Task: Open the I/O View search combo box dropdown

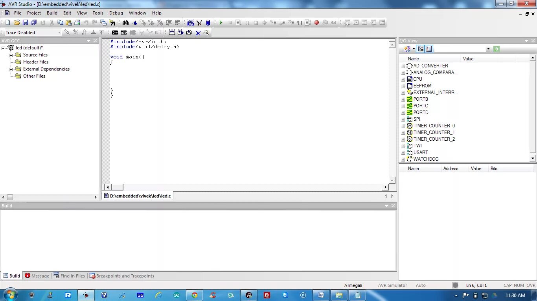Action: tap(488, 49)
